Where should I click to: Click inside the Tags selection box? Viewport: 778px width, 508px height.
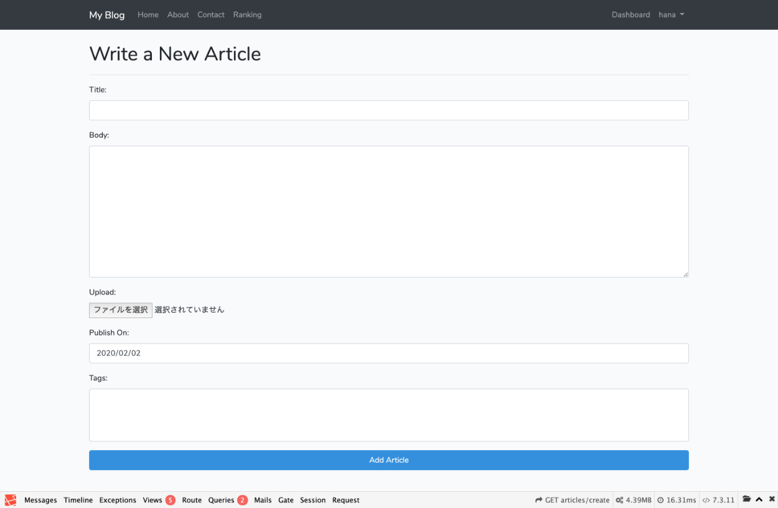click(388, 415)
